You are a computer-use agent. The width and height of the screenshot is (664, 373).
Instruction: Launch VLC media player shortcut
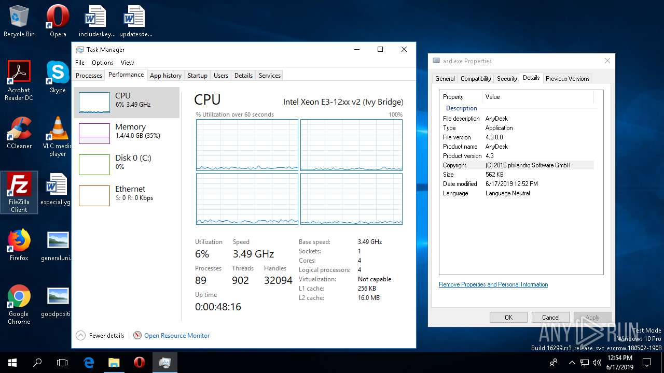[58, 137]
